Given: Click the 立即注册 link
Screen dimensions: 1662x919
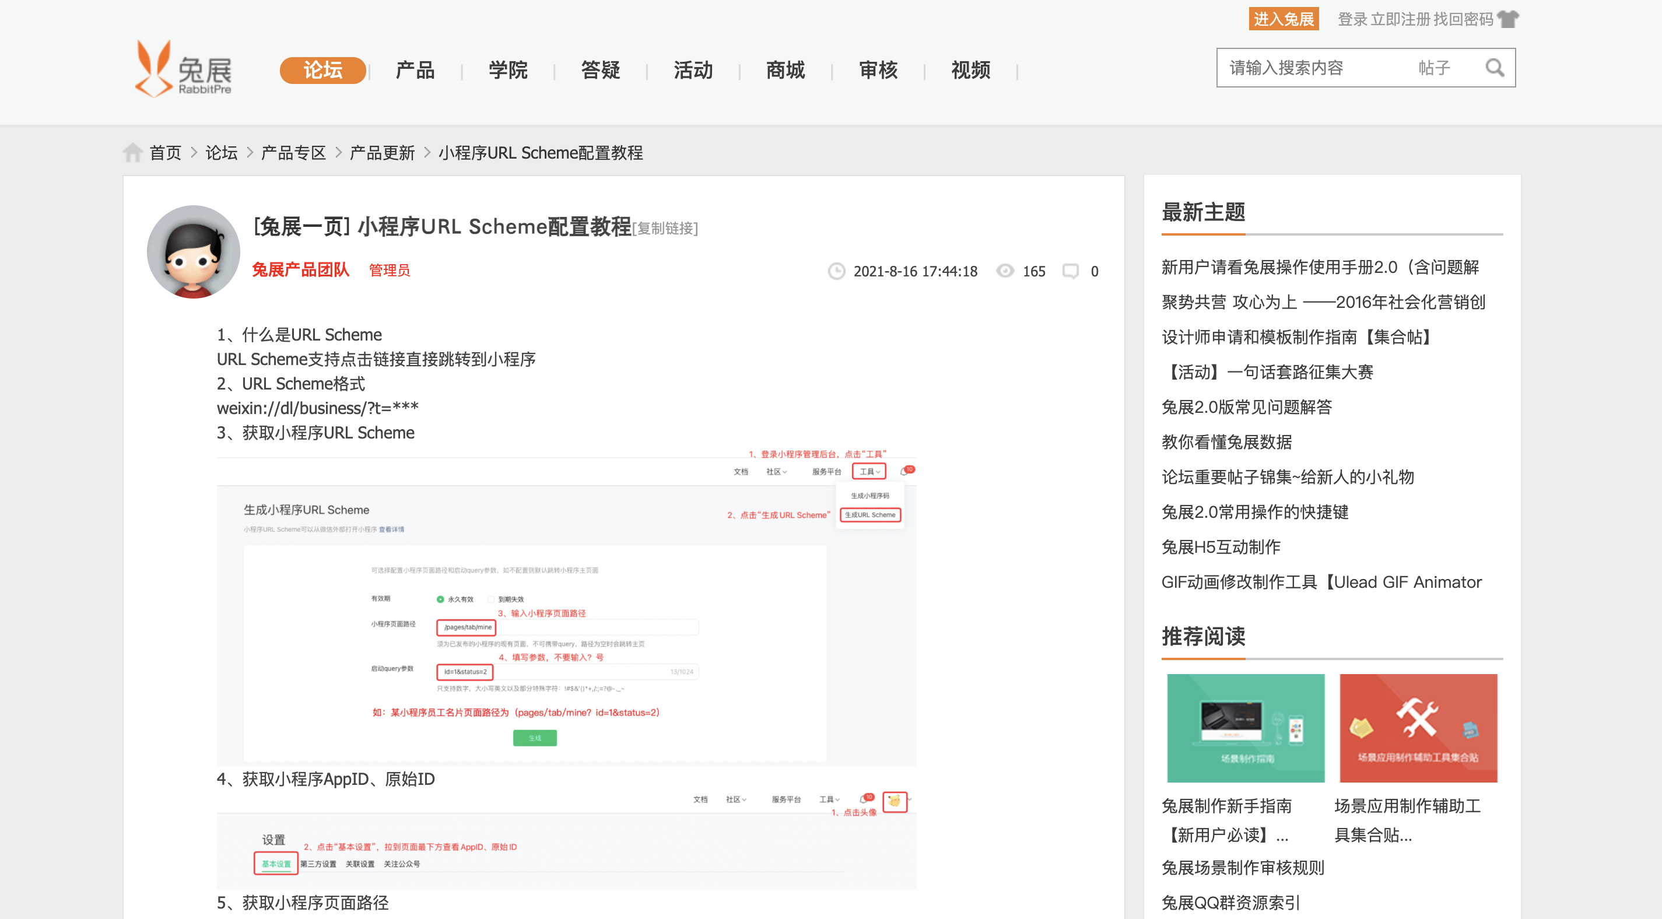Looking at the screenshot, I should 1400,19.
